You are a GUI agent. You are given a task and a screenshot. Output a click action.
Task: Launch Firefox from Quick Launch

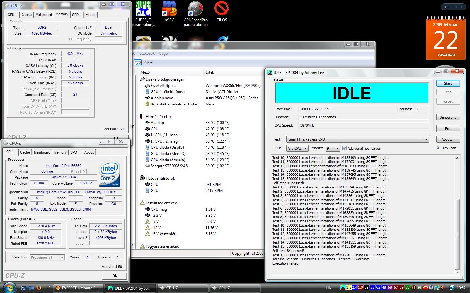tap(39, 288)
